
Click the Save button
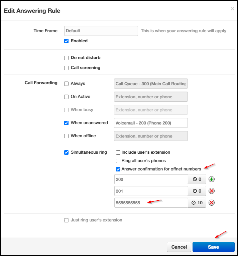tap(214, 247)
